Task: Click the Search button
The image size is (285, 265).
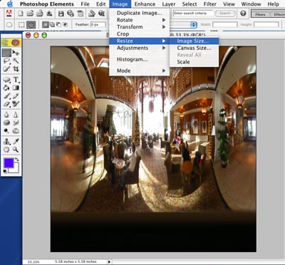Action: [x=225, y=14]
